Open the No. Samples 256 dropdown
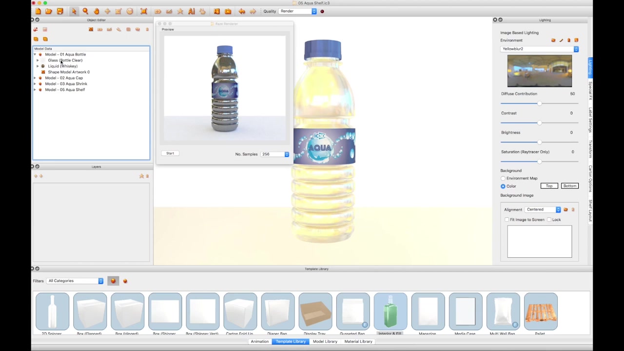Viewport: 624px width, 351px height. coord(274,154)
